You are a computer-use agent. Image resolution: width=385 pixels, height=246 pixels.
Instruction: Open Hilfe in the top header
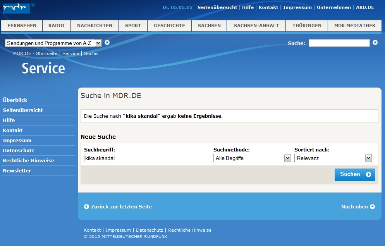(x=248, y=7)
